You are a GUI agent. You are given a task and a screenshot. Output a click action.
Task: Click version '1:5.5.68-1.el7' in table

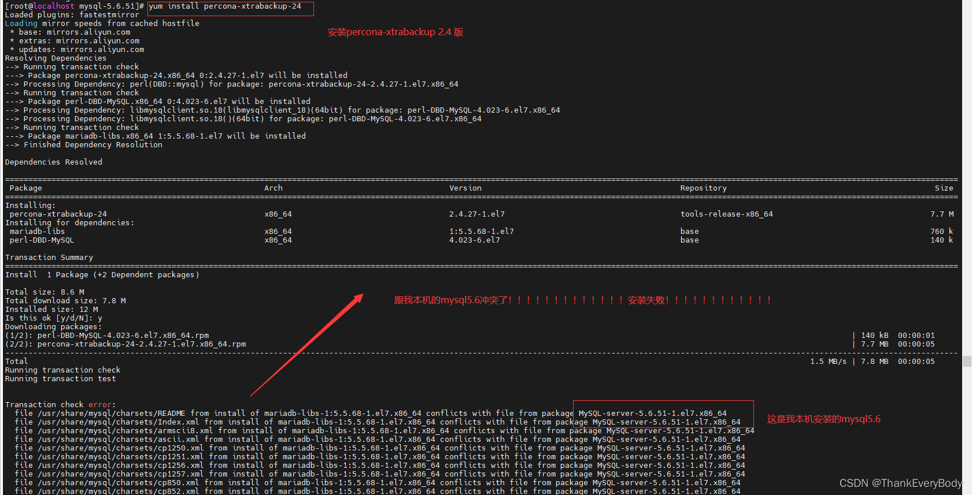pos(482,232)
